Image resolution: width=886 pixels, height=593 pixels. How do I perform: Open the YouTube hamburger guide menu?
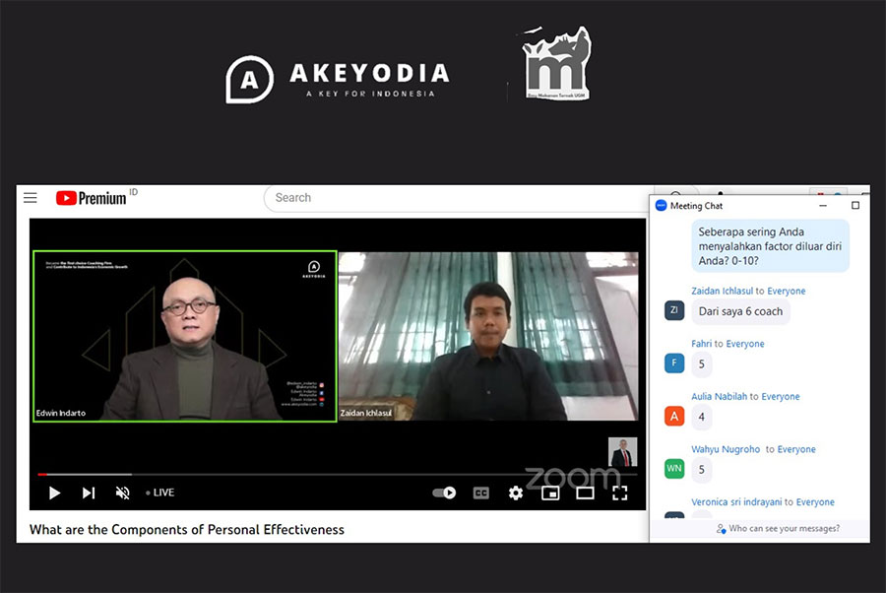[x=31, y=198]
